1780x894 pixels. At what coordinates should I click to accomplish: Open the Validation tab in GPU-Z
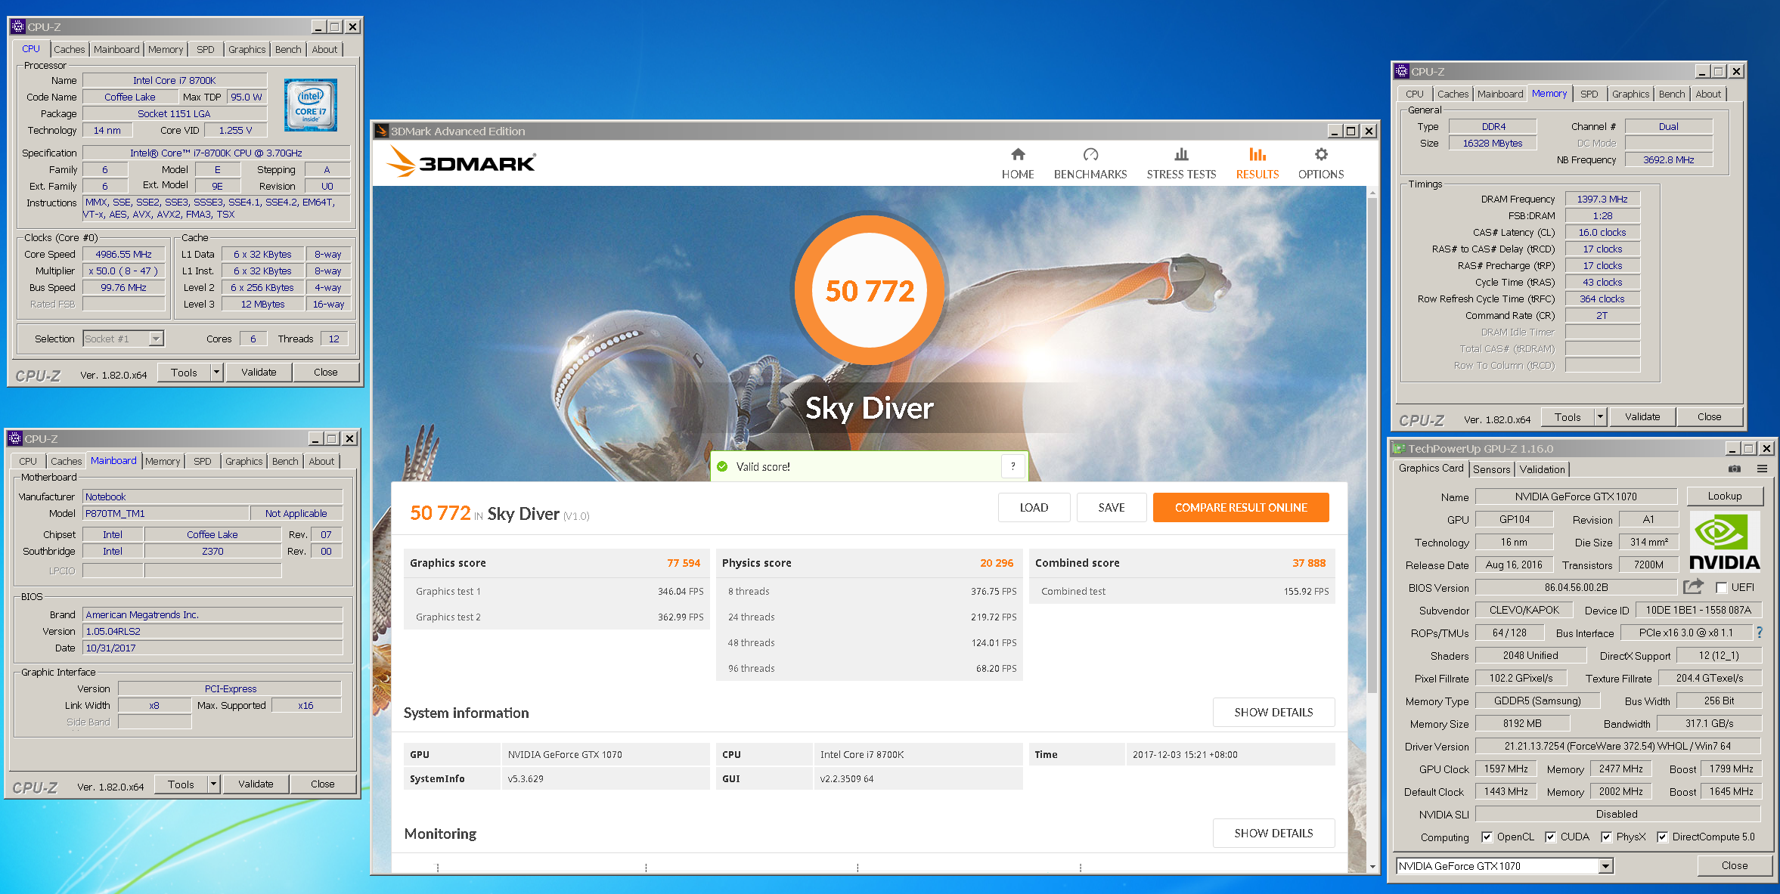point(1542,469)
